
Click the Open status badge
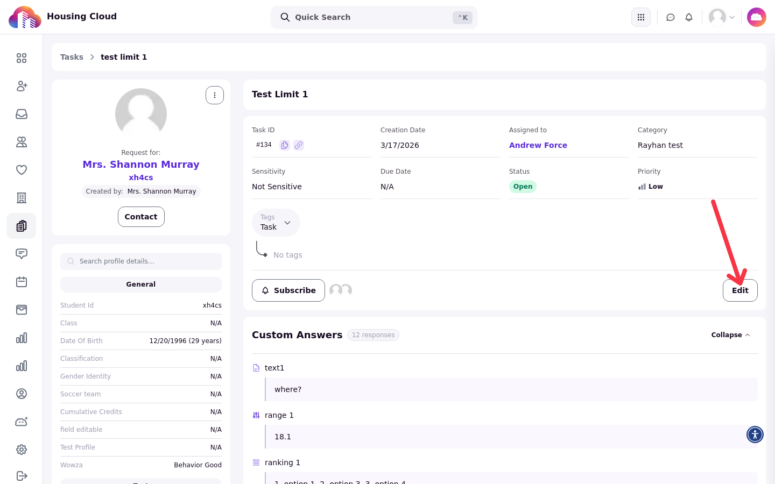coord(523,187)
